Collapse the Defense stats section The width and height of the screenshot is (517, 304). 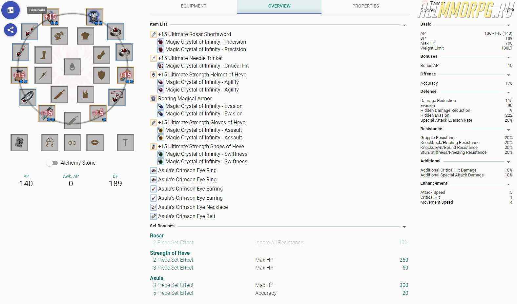click(508, 92)
